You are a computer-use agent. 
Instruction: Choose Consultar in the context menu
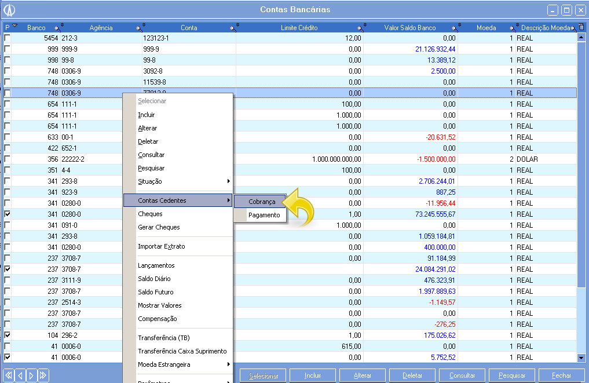pyautogui.click(x=178, y=155)
